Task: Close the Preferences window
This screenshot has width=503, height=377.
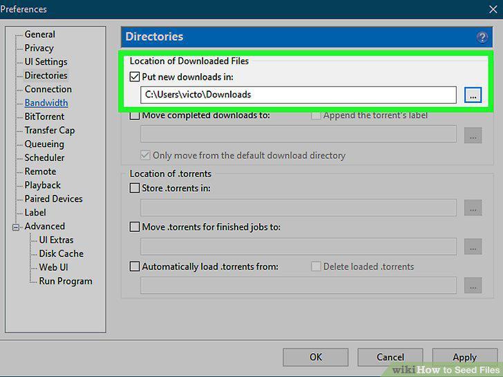Action: coord(493,9)
